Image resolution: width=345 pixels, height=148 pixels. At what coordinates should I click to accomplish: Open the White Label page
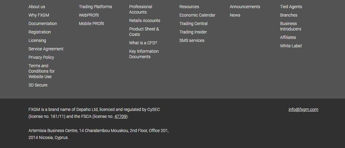[x=291, y=46]
